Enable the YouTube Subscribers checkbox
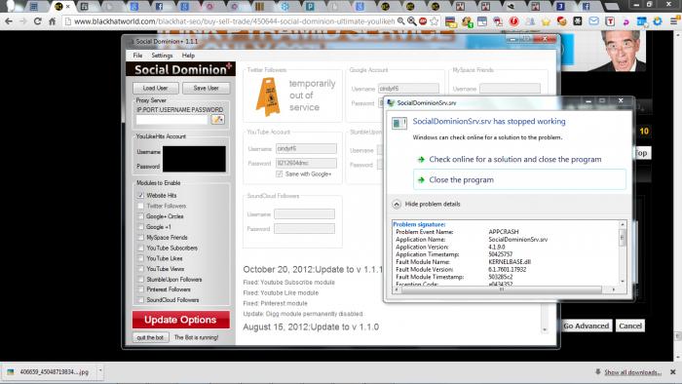682x384 pixels. click(140, 248)
